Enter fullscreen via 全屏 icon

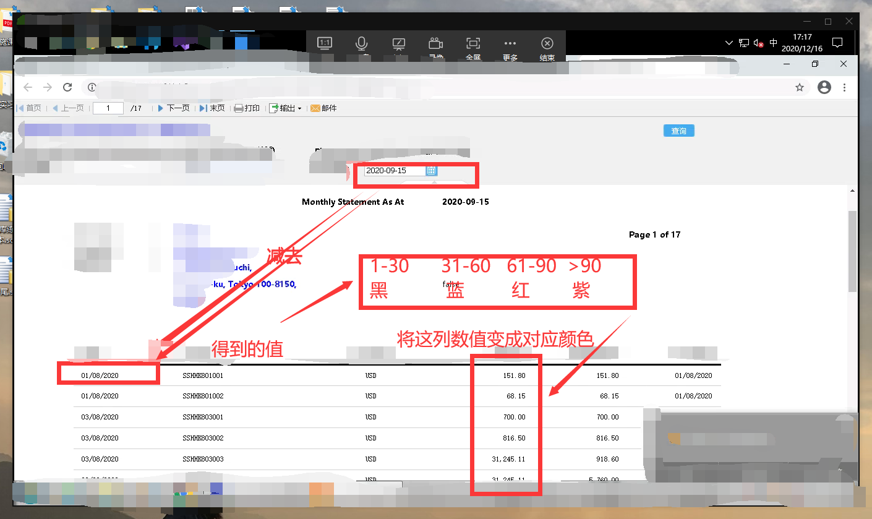point(473,43)
